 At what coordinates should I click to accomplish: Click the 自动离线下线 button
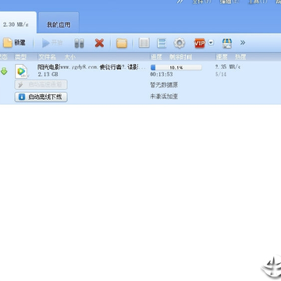click(x=41, y=97)
